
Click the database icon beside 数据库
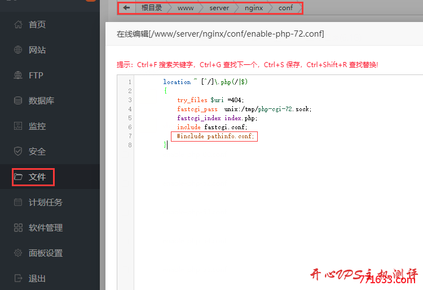18,100
